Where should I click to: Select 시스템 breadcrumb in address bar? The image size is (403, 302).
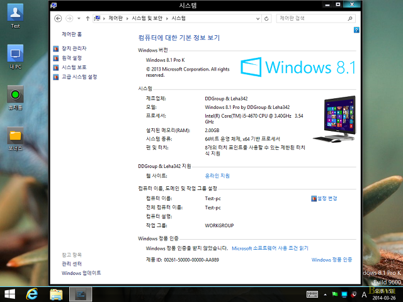coord(179,18)
